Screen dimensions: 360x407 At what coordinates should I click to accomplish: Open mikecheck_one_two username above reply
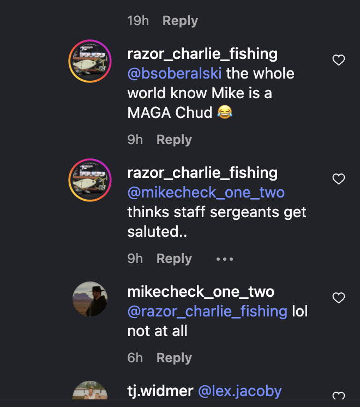(x=201, y=292)
